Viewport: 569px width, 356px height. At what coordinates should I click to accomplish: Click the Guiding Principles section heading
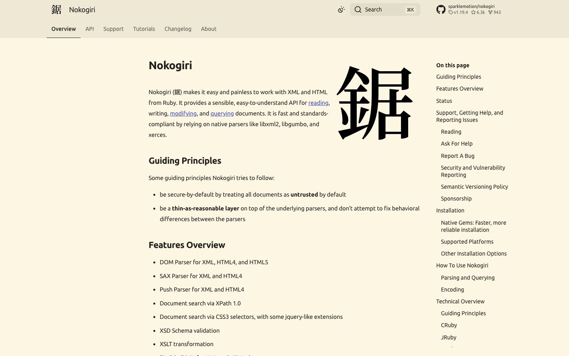point(185,161)
